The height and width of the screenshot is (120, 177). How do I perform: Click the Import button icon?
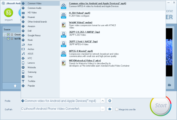9,13
